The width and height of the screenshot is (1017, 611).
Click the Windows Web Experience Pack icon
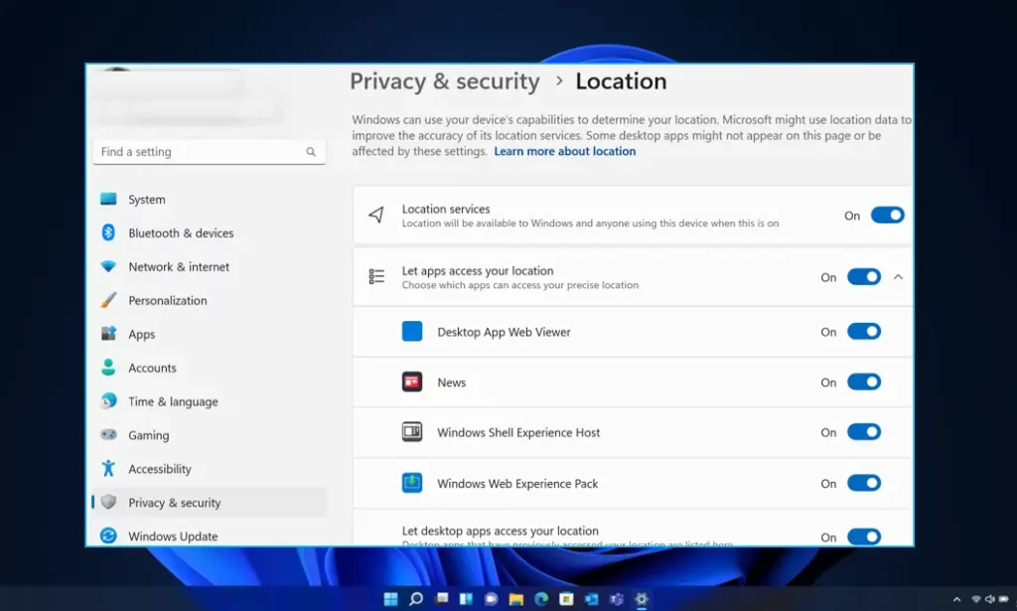[x=412, y=483]
